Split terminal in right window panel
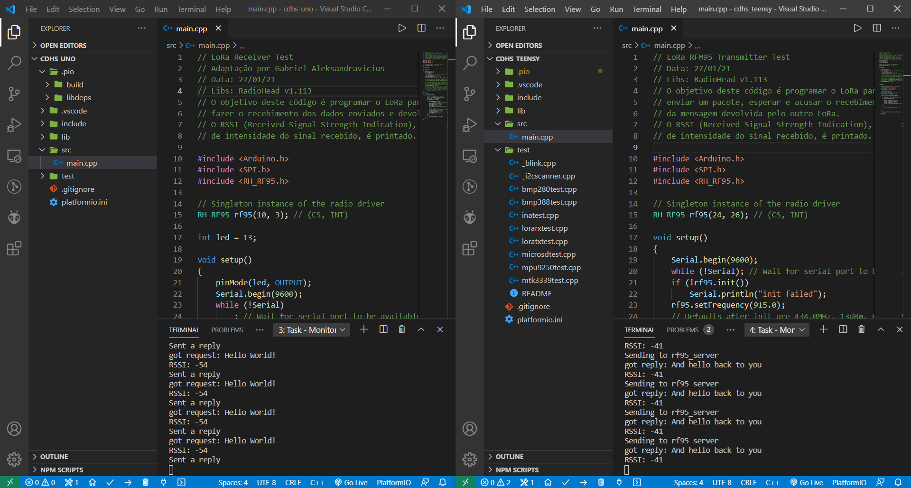911x488 pixels. [843, 329]
